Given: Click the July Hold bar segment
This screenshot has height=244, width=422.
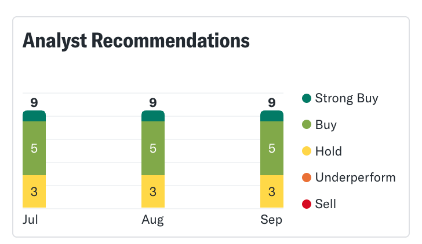Looking at the screenshot, I should click(x=34, y=191).
